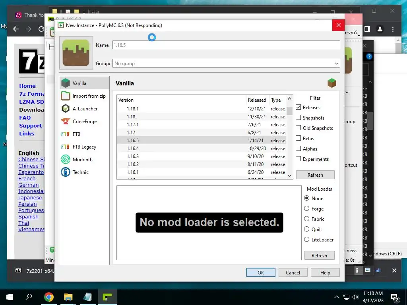Choose the Import from zip folder icon

[x=66, y=96]
